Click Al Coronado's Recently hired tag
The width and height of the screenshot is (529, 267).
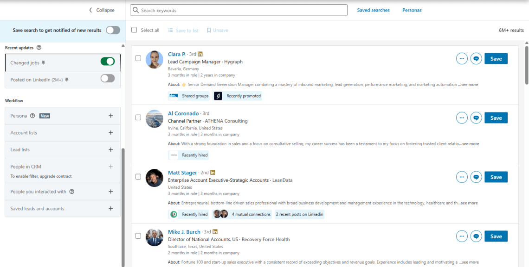(188, 155)
